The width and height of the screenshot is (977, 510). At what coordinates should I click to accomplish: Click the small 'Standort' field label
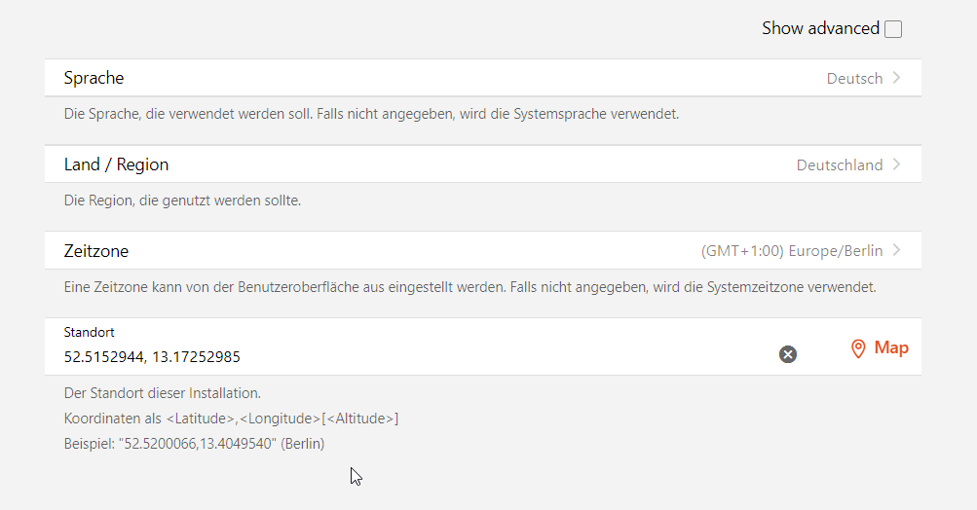89,332
